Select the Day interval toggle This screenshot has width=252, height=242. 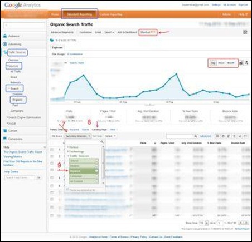213,63
